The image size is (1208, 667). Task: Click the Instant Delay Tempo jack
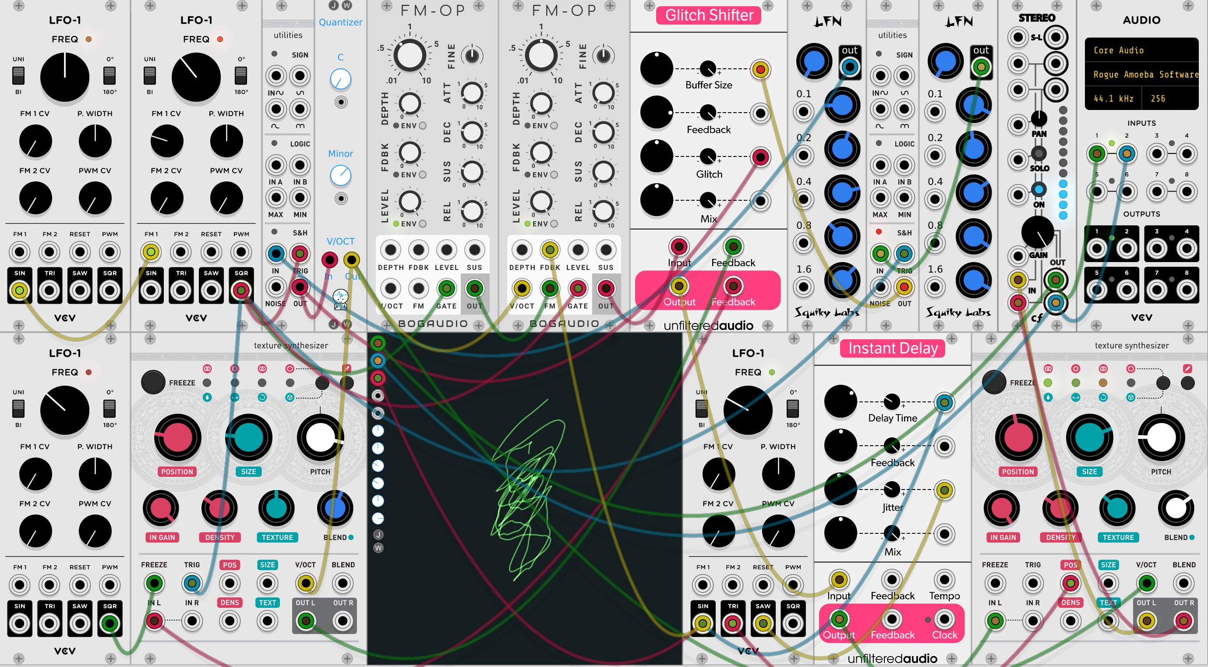[944, 579]
